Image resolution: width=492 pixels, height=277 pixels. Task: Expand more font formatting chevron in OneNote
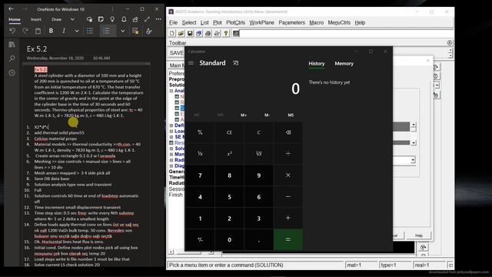77,31
